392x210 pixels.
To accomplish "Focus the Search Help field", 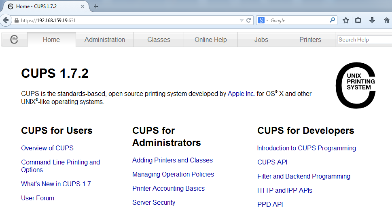I will tap(364, 40).
